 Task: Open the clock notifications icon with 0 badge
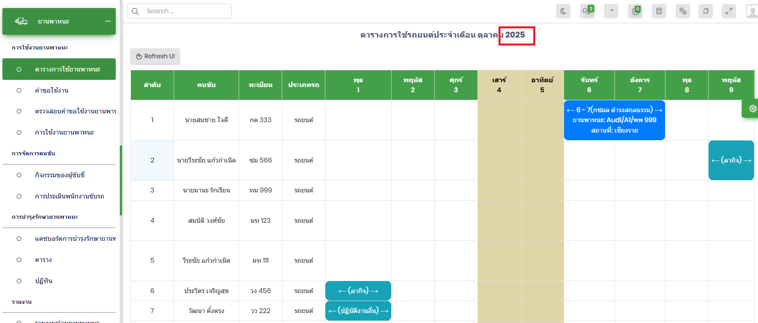pos(635,11)
